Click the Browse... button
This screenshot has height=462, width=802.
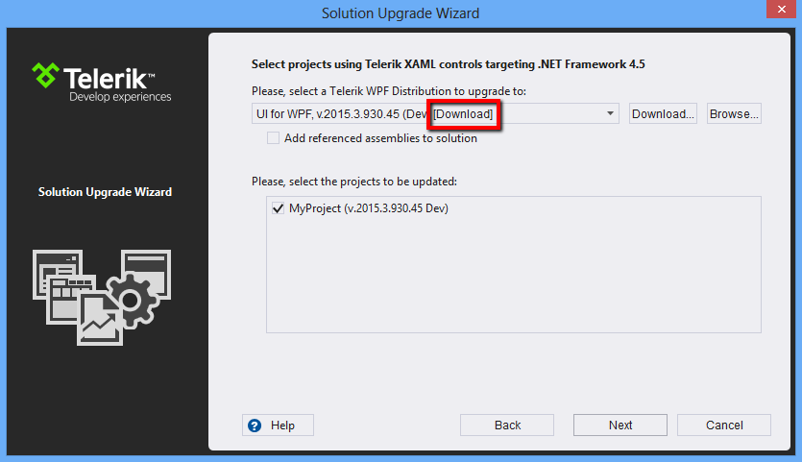pos(734,113)
